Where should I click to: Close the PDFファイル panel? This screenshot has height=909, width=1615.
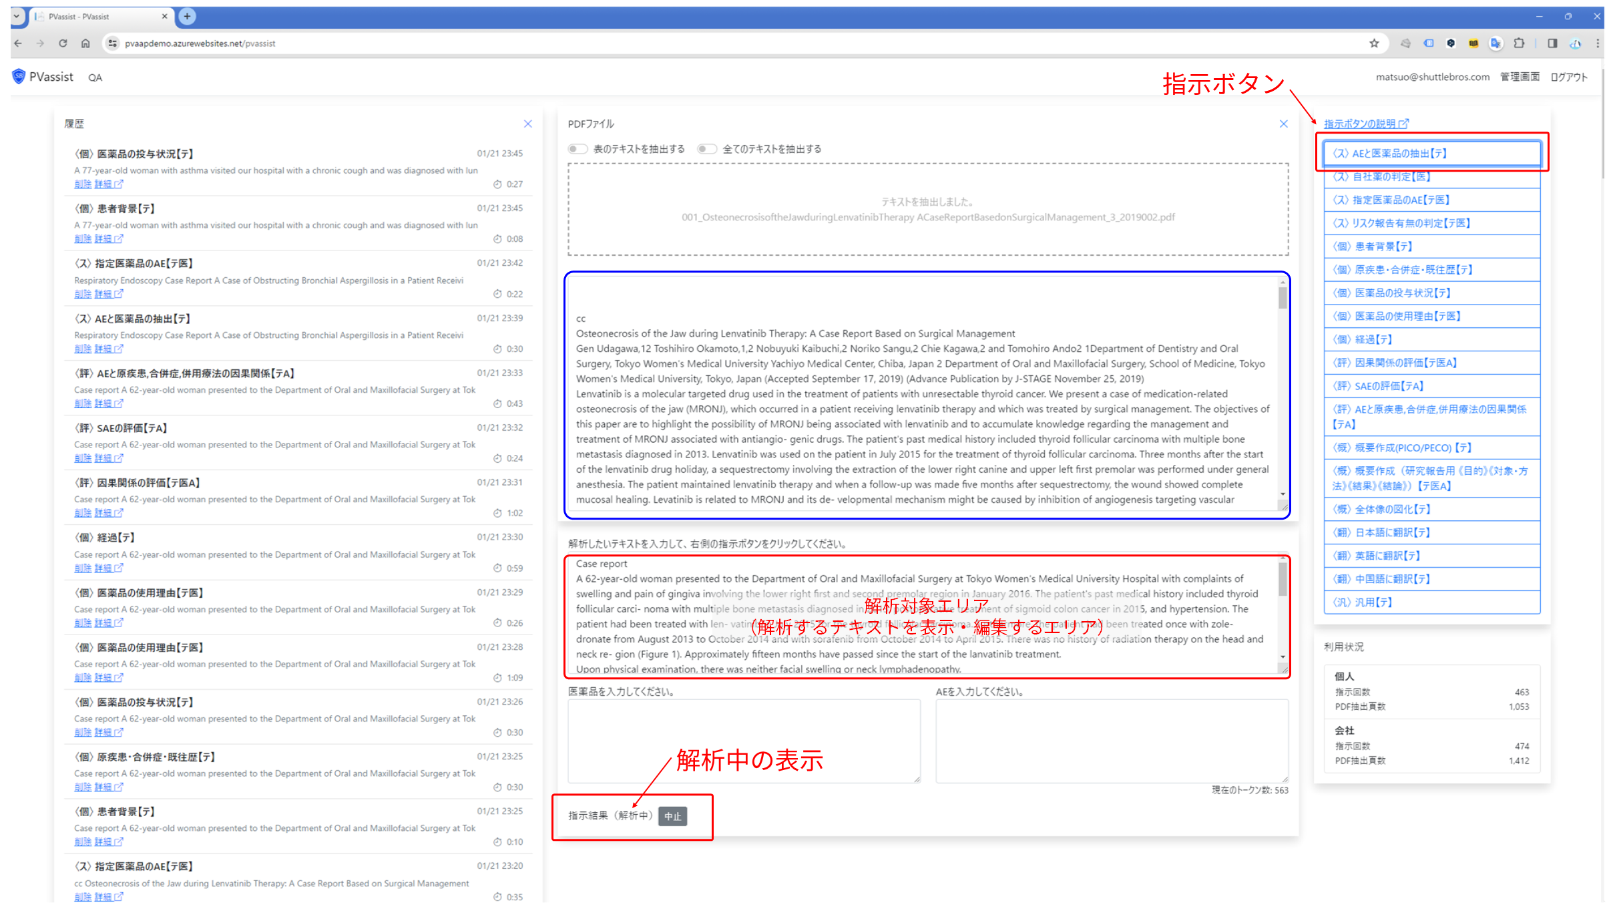(1283, 124)
